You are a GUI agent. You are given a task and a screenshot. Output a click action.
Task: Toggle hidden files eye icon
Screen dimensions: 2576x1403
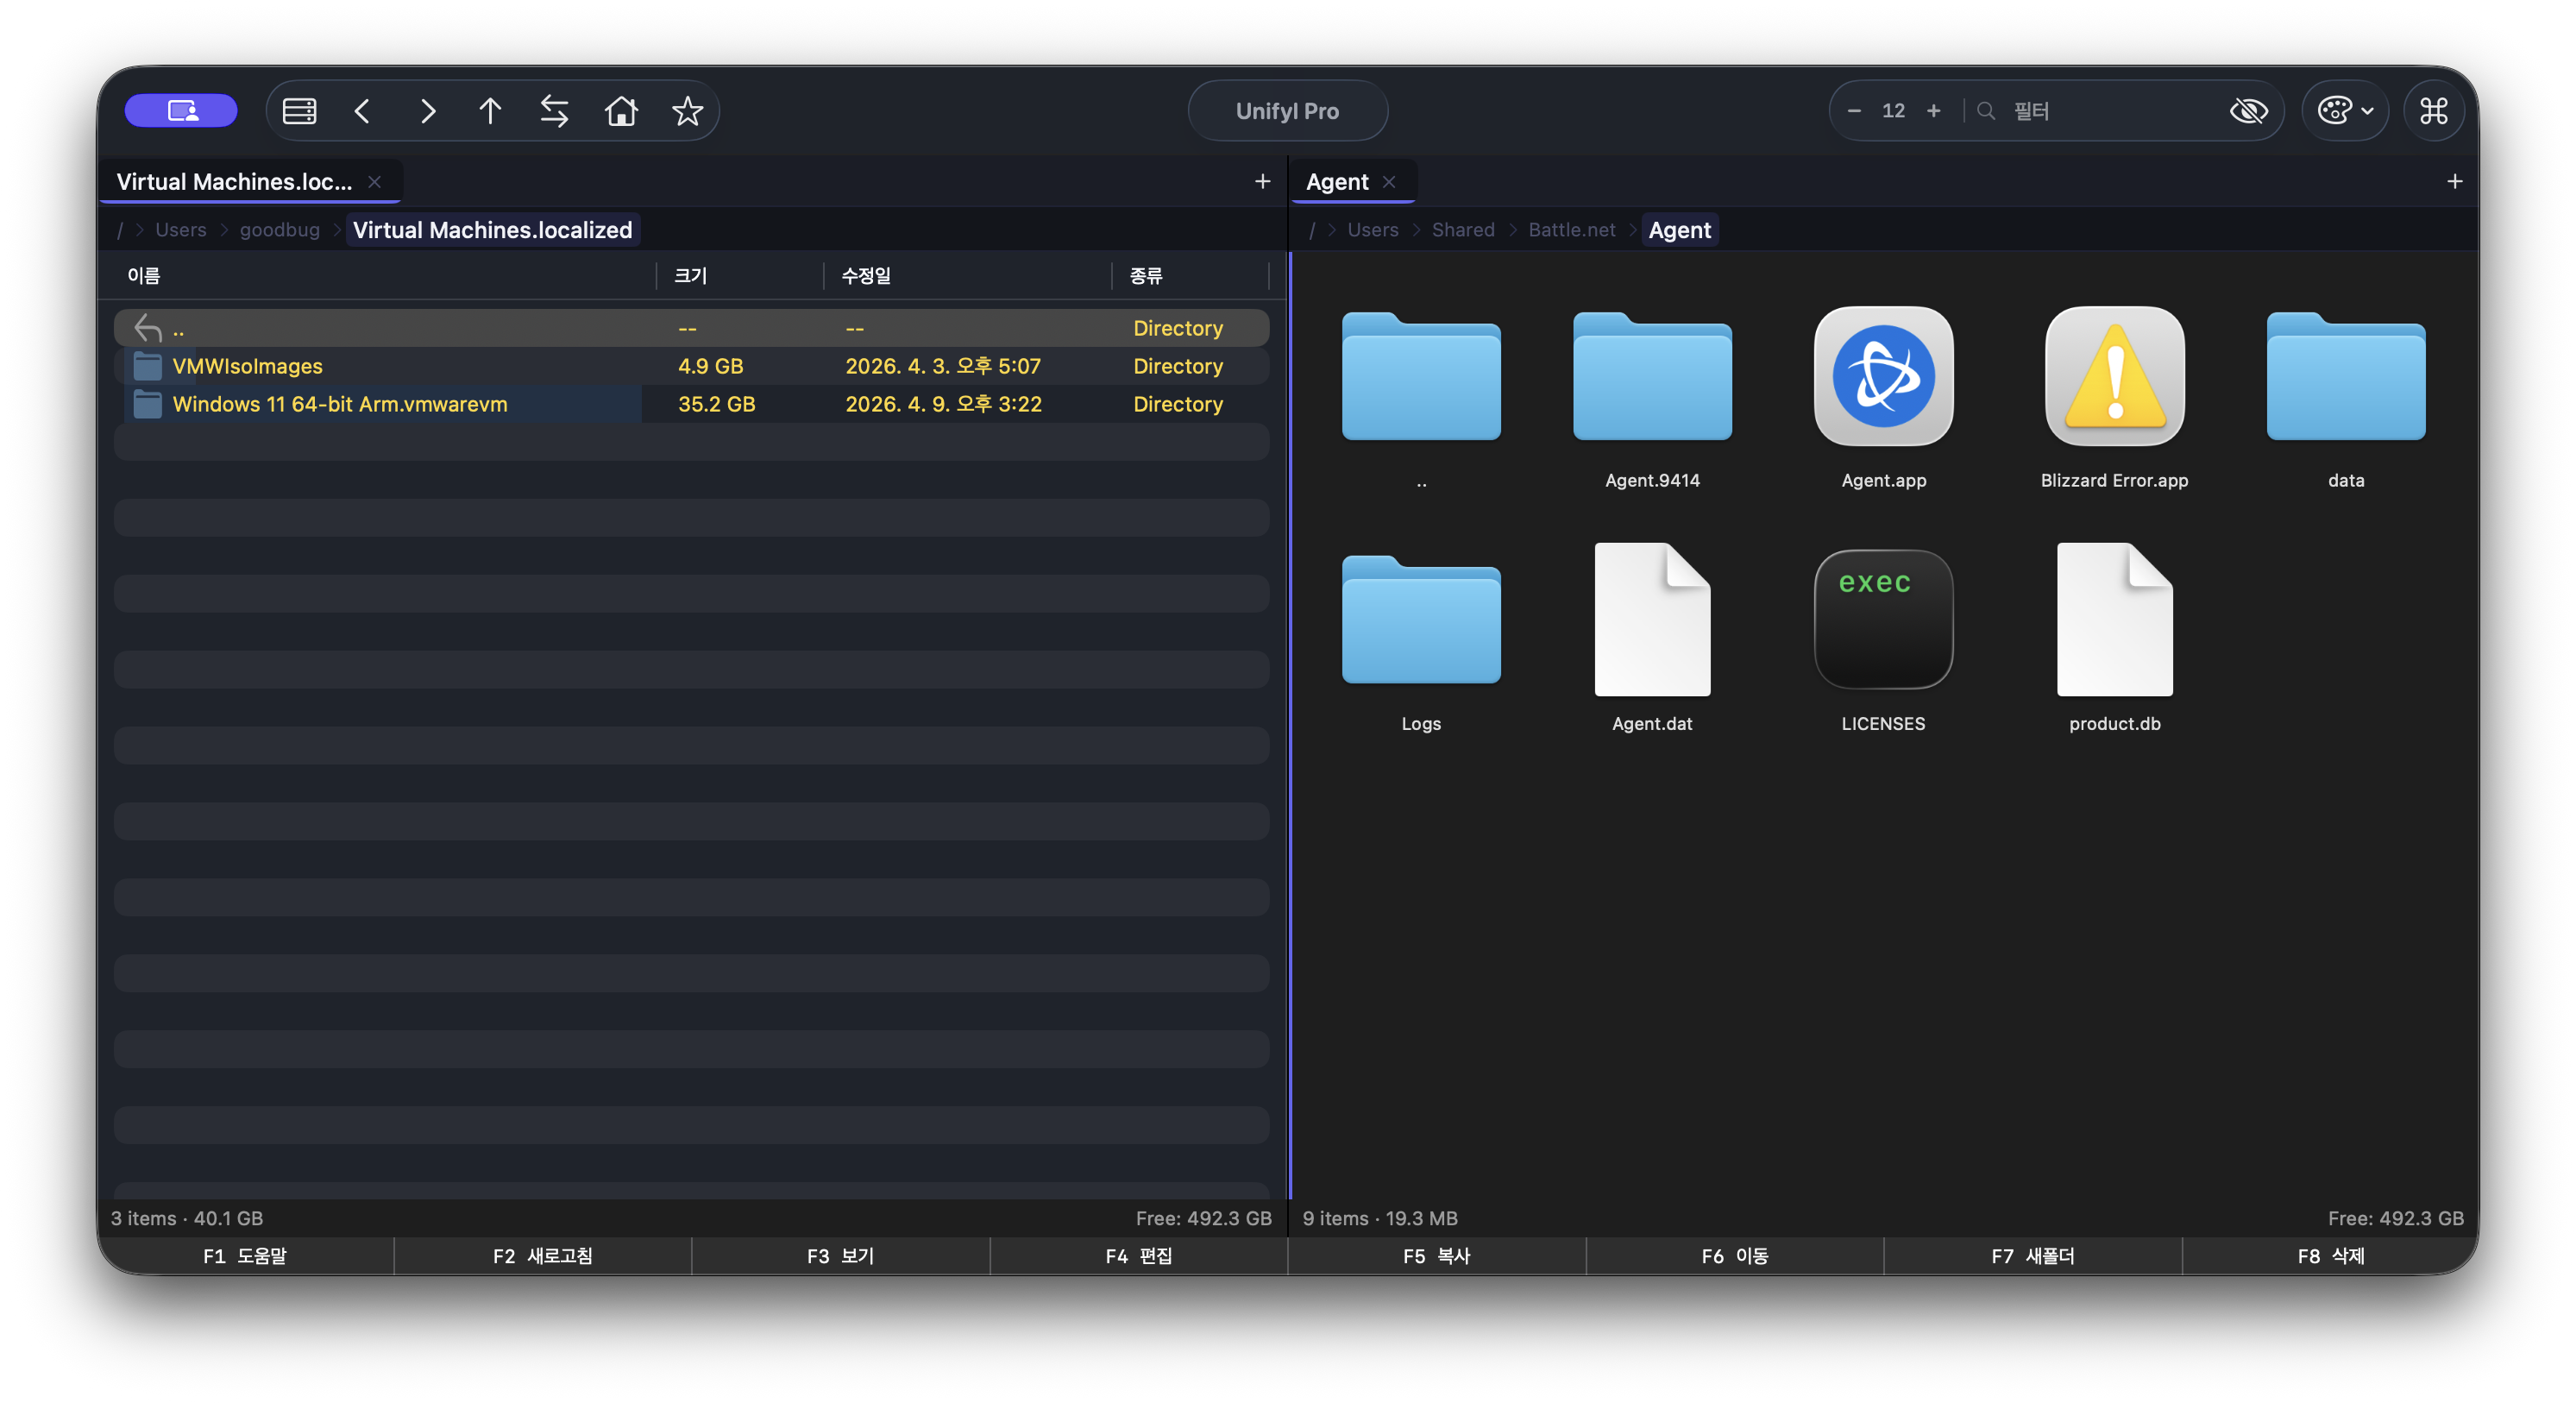[x=2248, y=111]
